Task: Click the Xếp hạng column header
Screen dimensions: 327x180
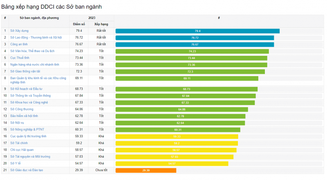Action: (101, 24)
